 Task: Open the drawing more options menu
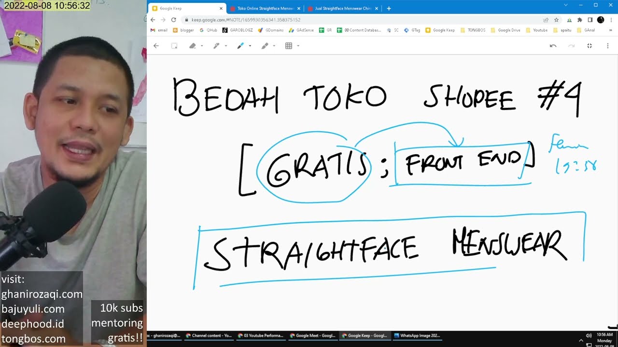pos(608,46)
